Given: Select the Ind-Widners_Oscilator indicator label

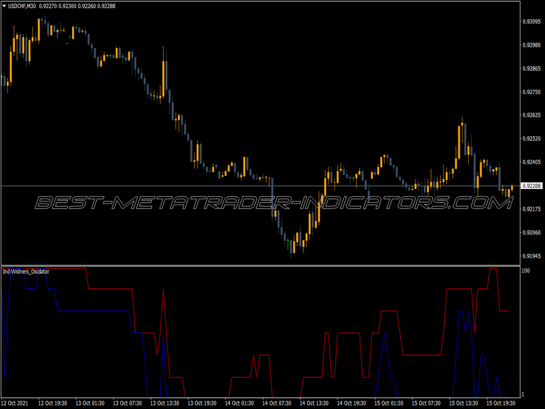Looking at the screenshot, I should coord(26,271).
